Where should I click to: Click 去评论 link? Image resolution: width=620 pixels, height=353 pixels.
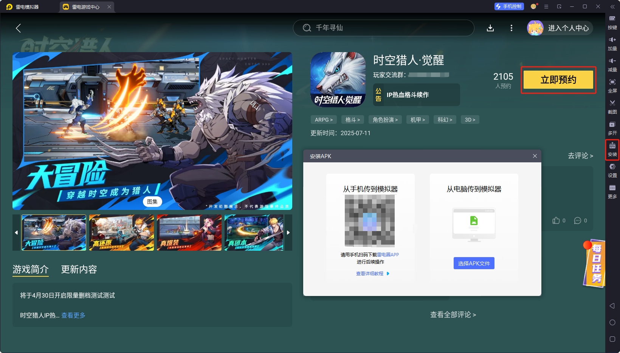pyautogui.click(x=580, y=156)
